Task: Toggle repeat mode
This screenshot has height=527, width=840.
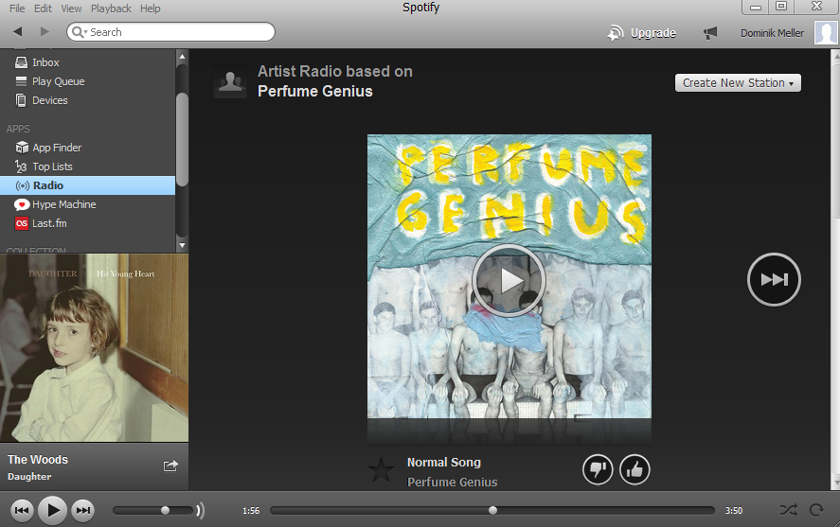Action: pyautogui.click(x=816, y=510)
